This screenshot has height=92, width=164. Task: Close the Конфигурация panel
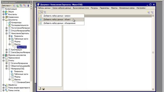coord(31,2)
